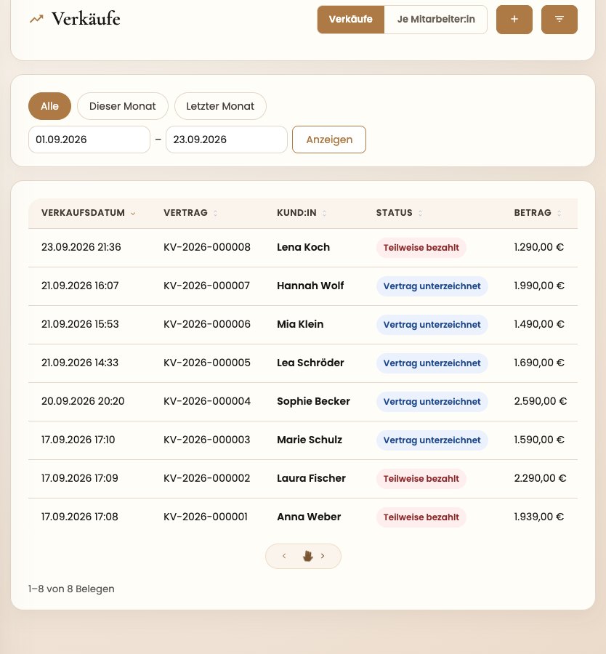Click amount 2.290,00 €
Screen dimensions: 606x654
(x=540, y=478)
